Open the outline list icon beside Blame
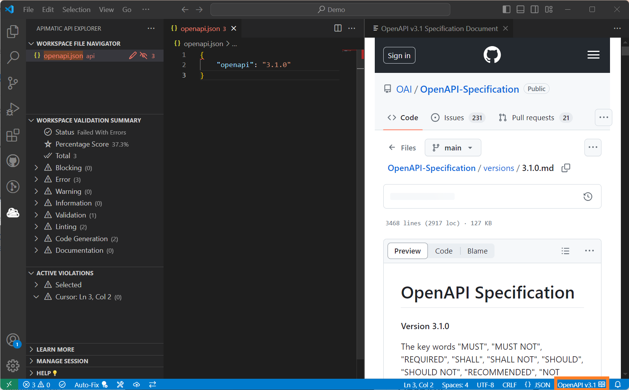 pyautogui.click(x=565, y=251)
